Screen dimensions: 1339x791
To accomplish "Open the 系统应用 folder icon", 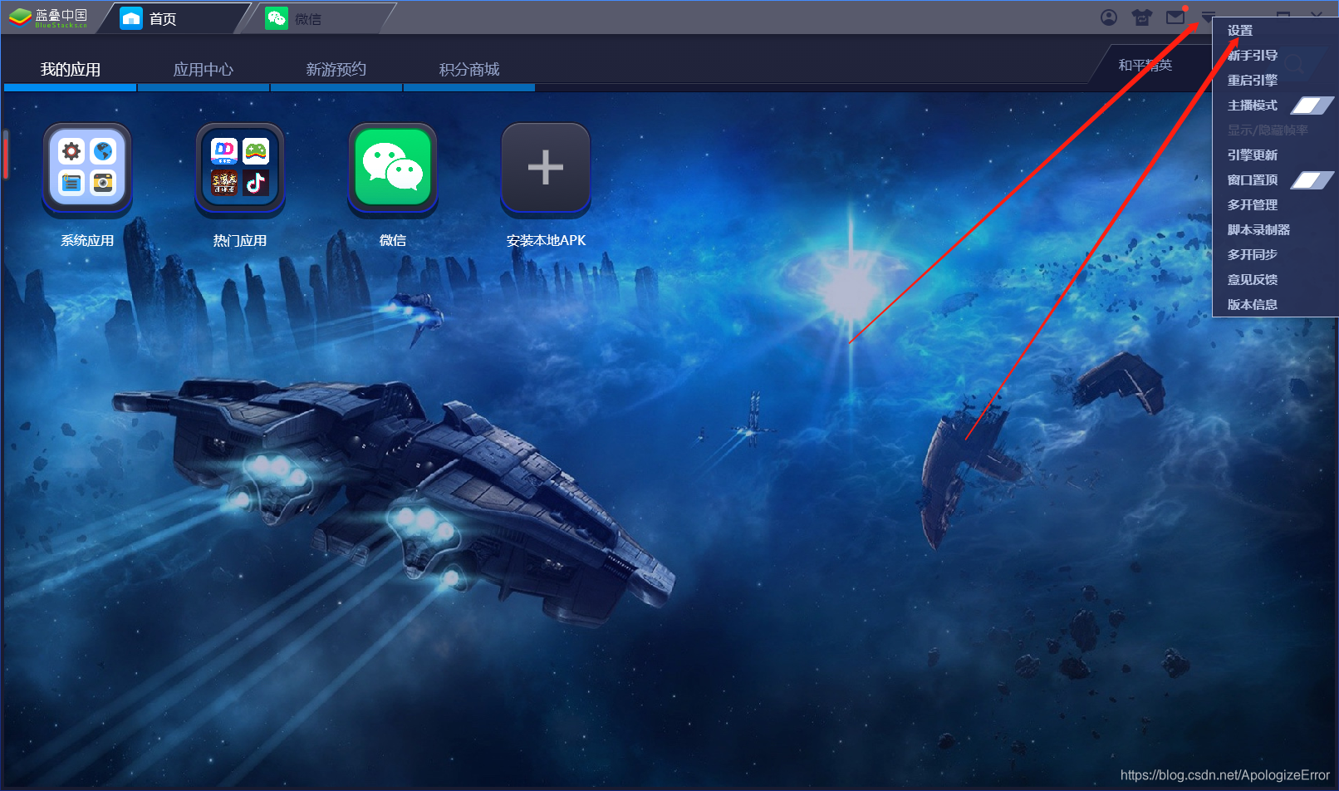I will pos(87,169).
